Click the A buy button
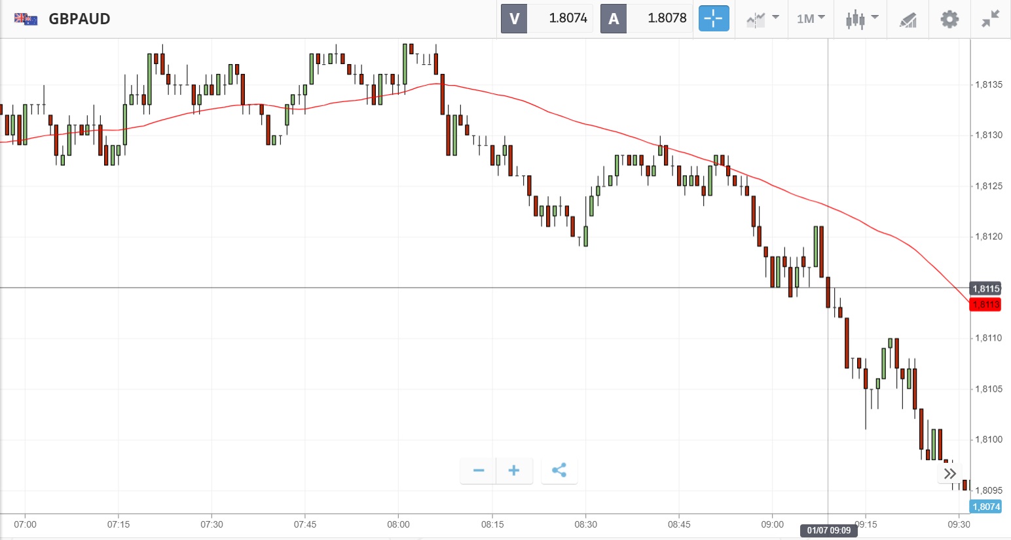The width and height of the screenshot is (1011, 540). click(x=614, y=19)
